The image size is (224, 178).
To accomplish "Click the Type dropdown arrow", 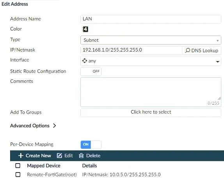I will click(217, 41).
